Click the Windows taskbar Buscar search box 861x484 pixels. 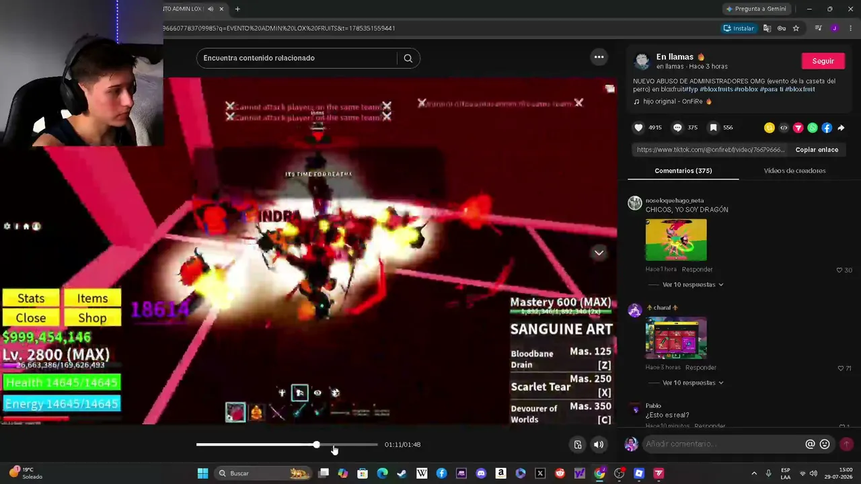264,473
